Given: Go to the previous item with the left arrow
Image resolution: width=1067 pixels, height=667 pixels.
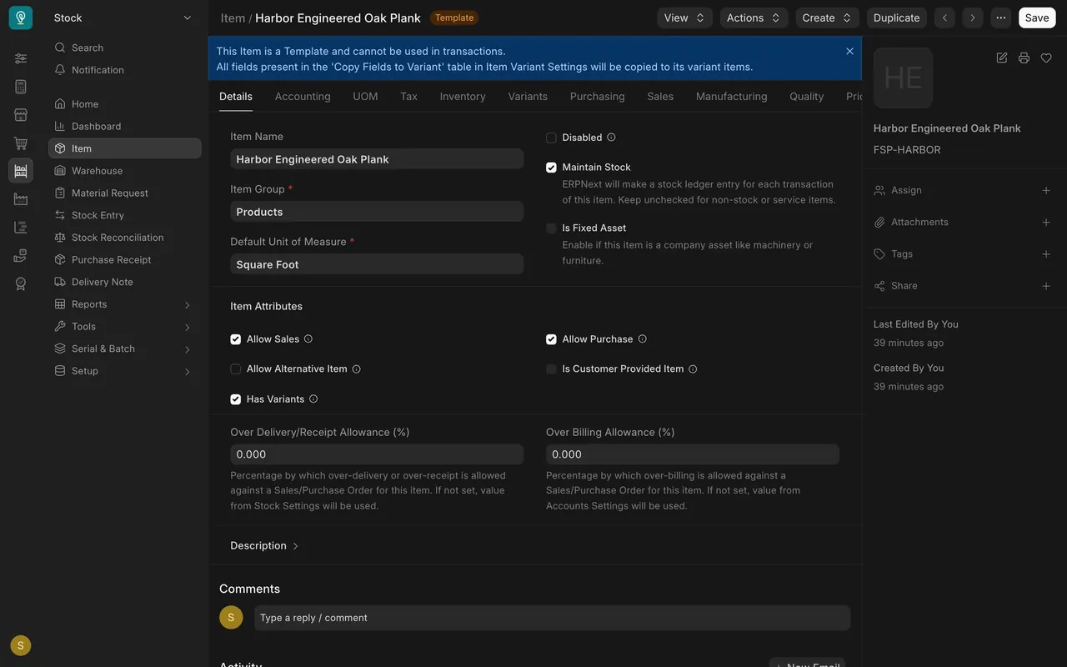Looking at the screenshot, I should (944, 18).
